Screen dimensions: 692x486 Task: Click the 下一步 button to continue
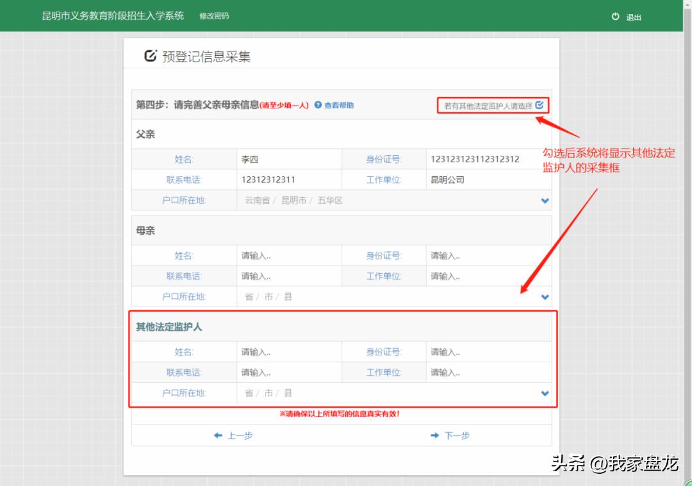452,435
